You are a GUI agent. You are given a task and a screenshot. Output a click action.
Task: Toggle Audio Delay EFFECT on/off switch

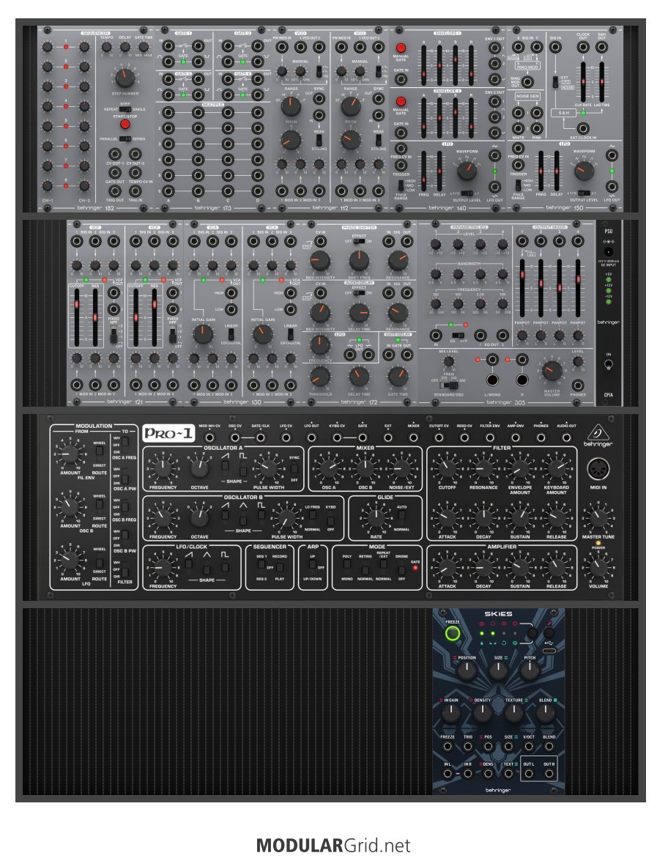[x=359, y=292]
